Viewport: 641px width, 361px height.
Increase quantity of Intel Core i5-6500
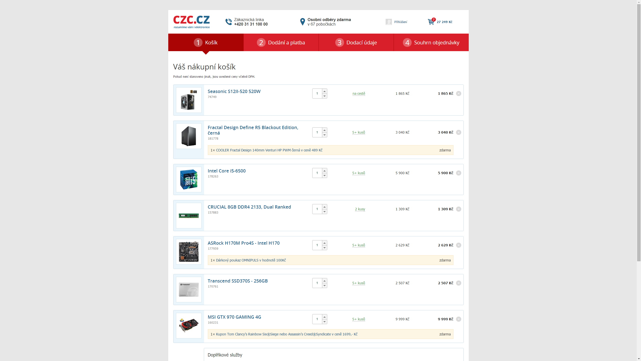point(325,171)
